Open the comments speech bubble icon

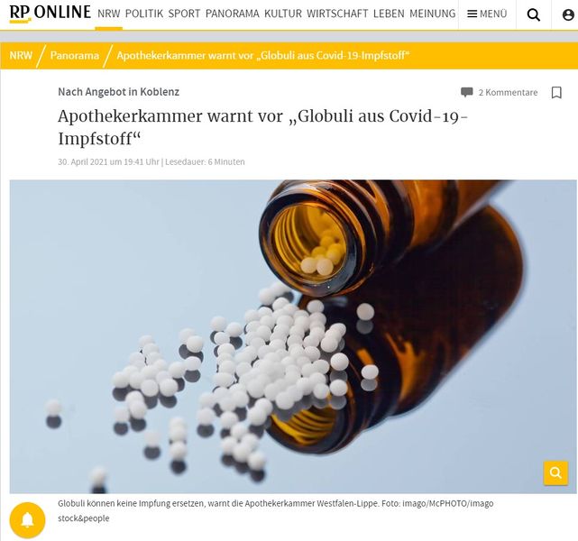click(x=467, y=92)
